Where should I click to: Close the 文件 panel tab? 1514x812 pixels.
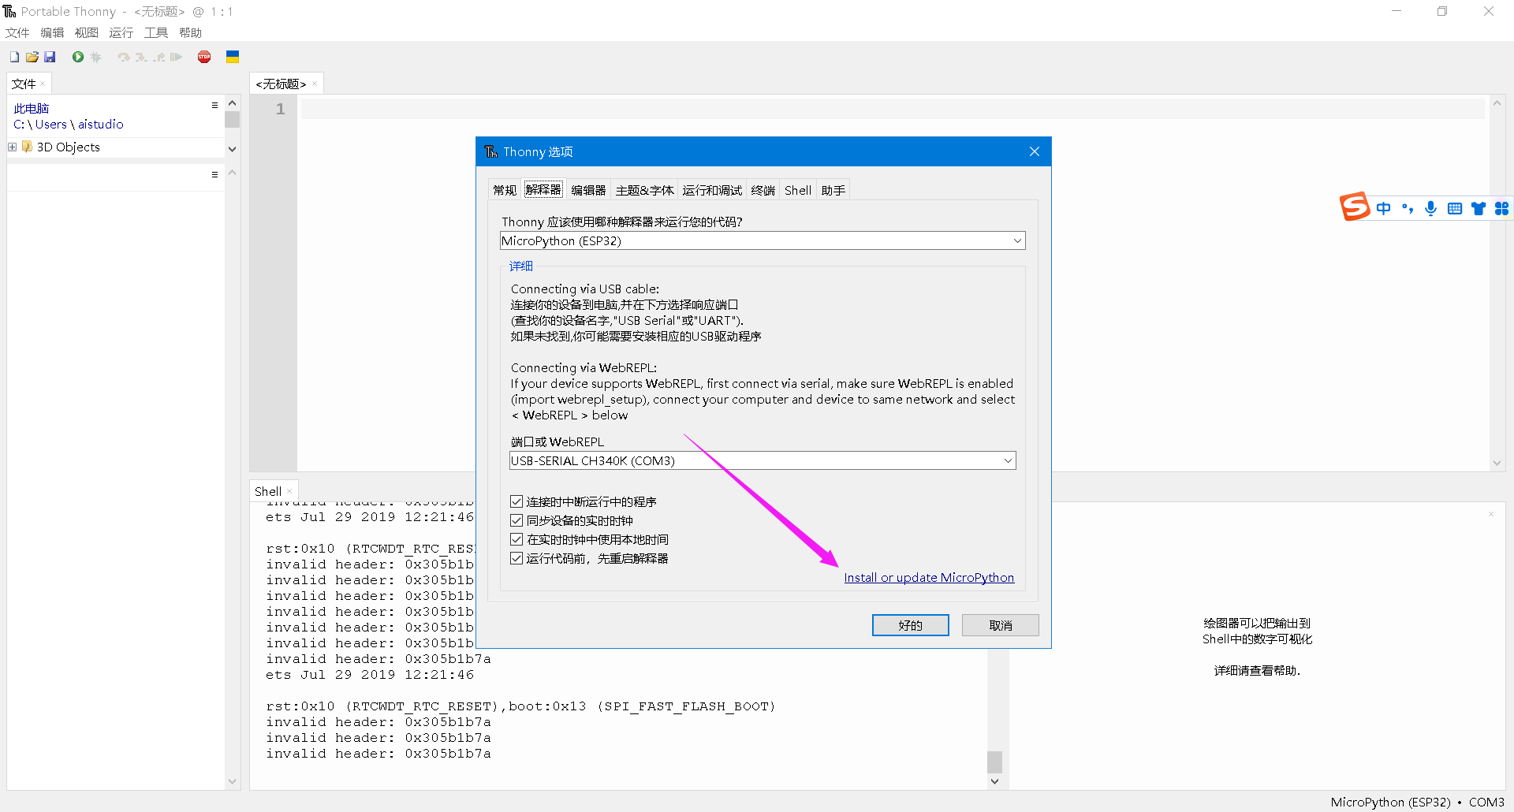43,84
